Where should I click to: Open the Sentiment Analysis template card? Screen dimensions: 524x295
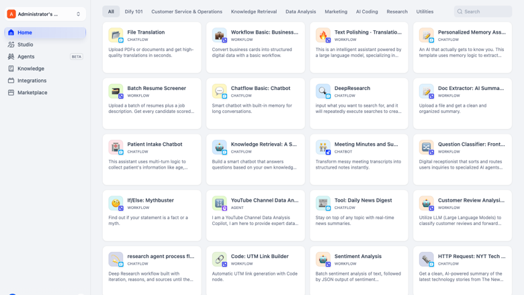(359, 271)
